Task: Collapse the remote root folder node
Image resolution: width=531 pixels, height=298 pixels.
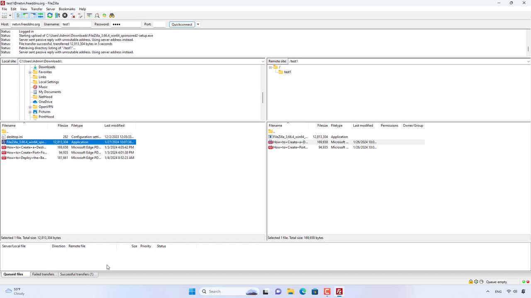Action: [x=270, y=67]
